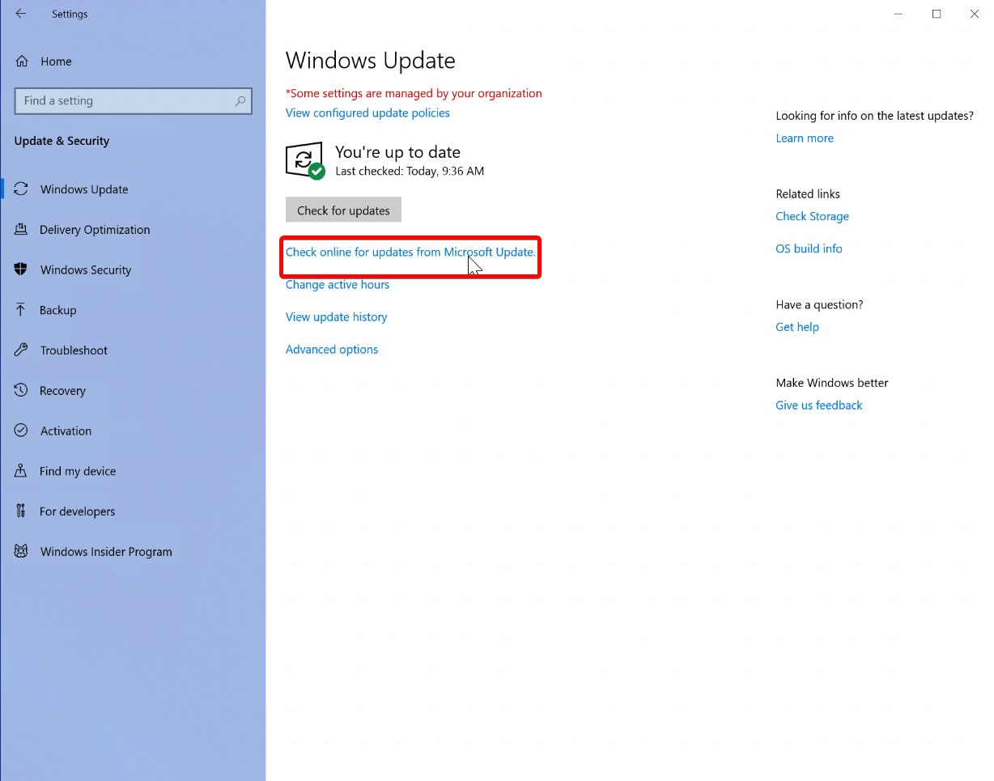Focus the Find a setting search box

(121, 101)
